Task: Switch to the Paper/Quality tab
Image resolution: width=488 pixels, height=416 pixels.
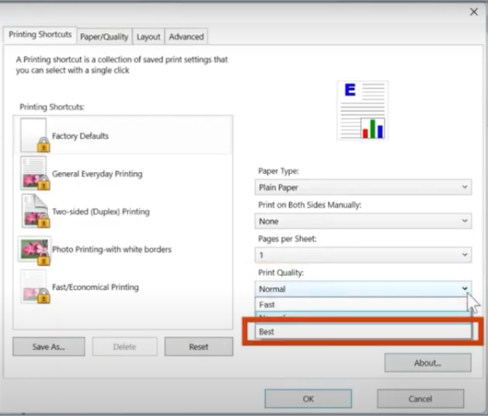Action: tap(104, 36)
